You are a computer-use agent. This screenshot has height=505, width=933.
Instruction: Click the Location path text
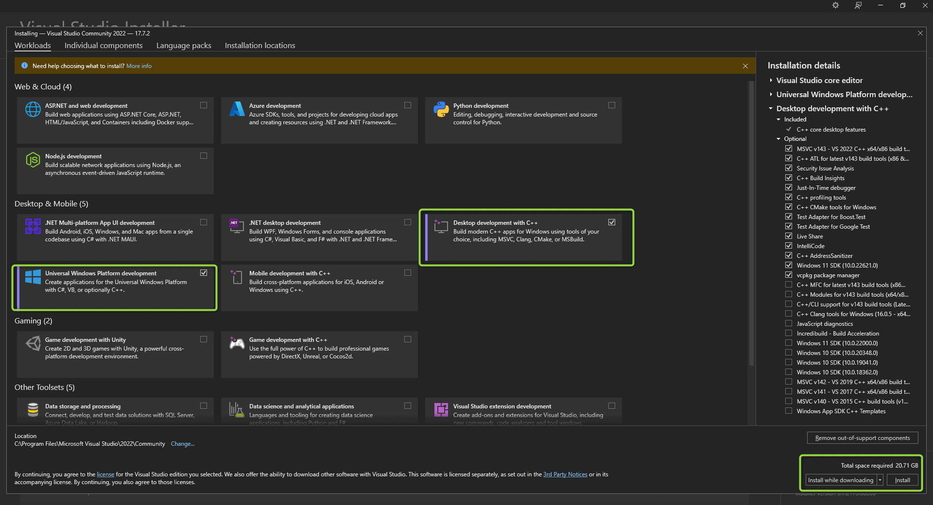pos(90,444)
